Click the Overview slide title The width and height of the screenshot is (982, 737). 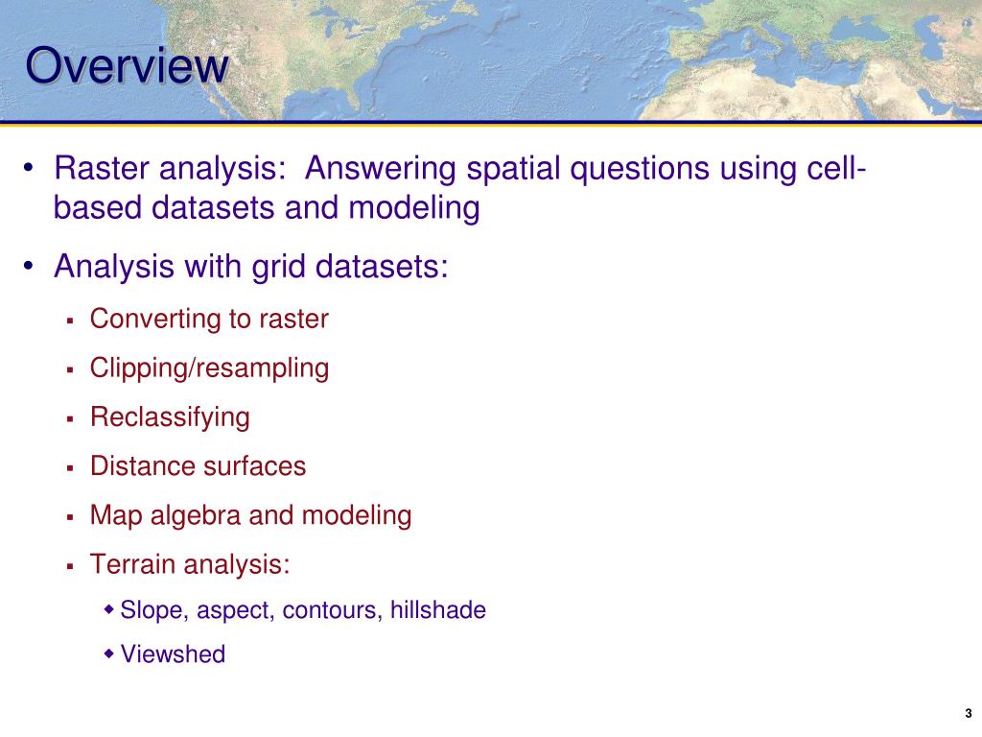click(x=128, y=65)
